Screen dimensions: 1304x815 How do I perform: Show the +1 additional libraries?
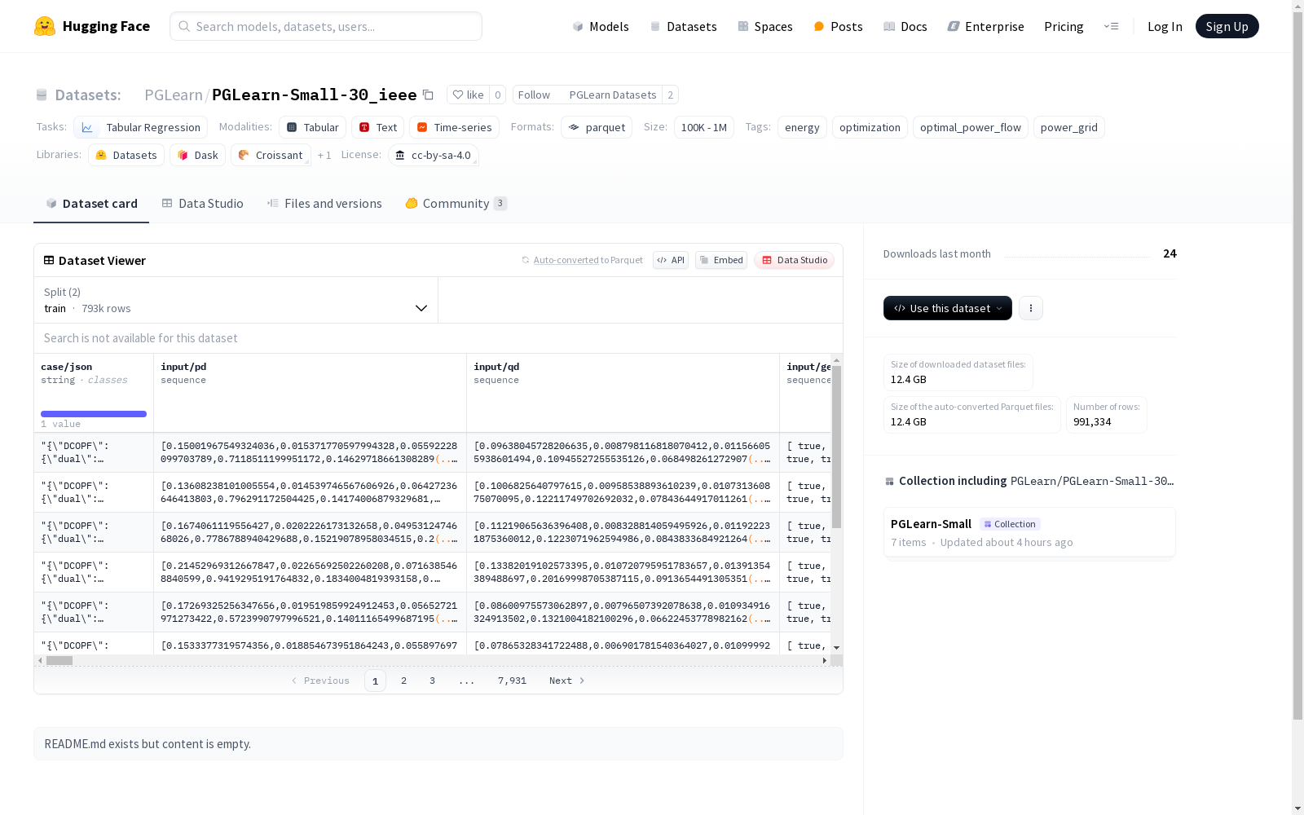(324, 155)
